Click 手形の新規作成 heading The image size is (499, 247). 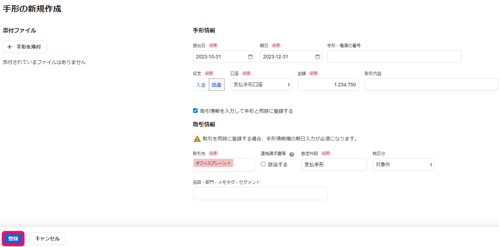click(32, 9)
